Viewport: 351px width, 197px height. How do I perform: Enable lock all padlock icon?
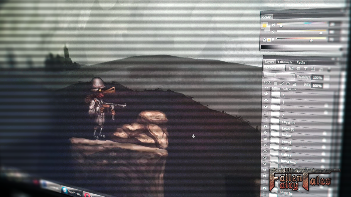[x=295, y=84]
